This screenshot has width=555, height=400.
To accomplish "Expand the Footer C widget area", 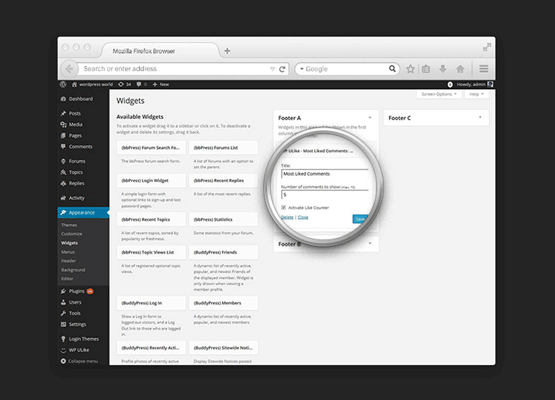I will point(480,118).
